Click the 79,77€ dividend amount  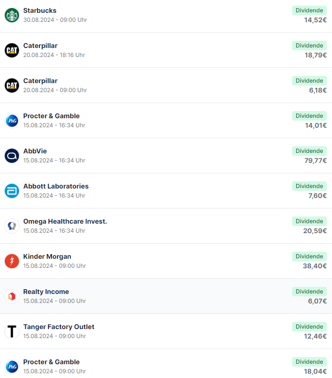(315, 161)
